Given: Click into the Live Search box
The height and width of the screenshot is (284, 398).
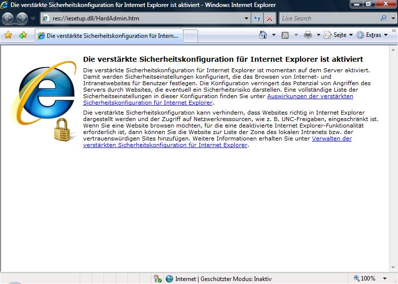Looking at the screenshot, I should click(329, 18).
